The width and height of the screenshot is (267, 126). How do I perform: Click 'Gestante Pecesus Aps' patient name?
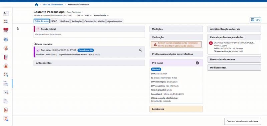pos(49,12)
